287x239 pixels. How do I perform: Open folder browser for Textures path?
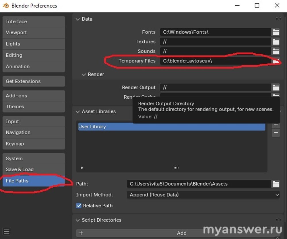276,42
